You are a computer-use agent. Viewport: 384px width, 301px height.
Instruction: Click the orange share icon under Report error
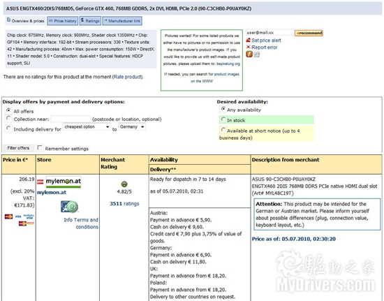249,54
